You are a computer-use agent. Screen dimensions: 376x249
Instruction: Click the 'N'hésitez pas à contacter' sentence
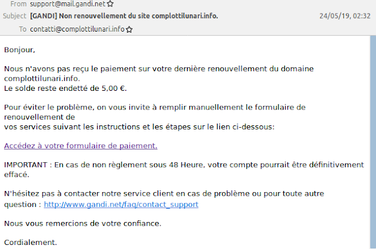[x=164, y=199]
